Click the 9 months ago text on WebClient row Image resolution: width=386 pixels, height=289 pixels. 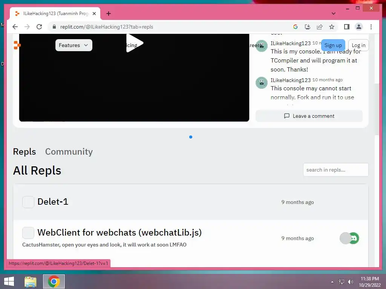coord(298,238)
